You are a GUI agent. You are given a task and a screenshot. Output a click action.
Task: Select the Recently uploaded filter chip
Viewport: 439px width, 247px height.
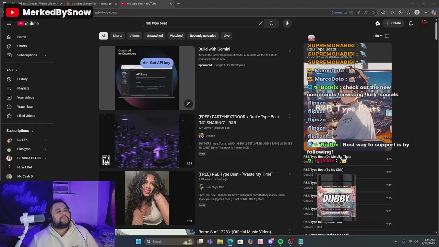[203, 36]
